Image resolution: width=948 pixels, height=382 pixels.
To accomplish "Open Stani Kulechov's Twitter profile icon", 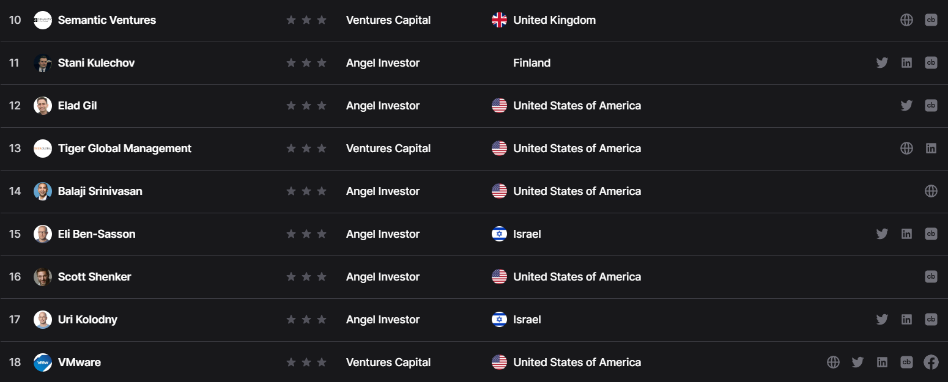I will click(882, 63).
